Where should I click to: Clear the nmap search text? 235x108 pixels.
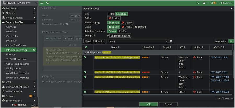click(x=166, y=41)
